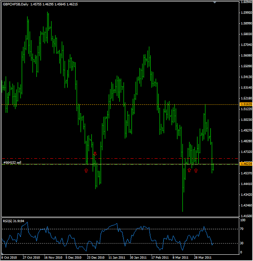253x261 pixels.
Task: Click the RSI scale value 30
Action: 242,243
